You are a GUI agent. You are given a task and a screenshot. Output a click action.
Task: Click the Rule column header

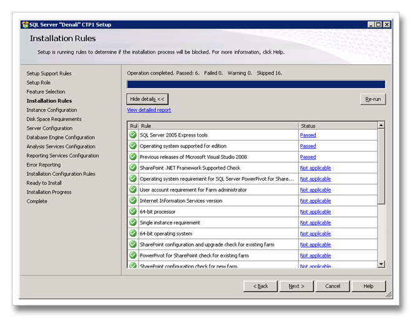point(218,126)
